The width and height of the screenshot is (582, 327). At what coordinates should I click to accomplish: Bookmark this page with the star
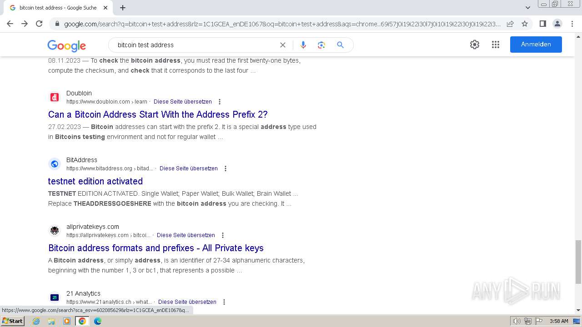pos(525,24)
